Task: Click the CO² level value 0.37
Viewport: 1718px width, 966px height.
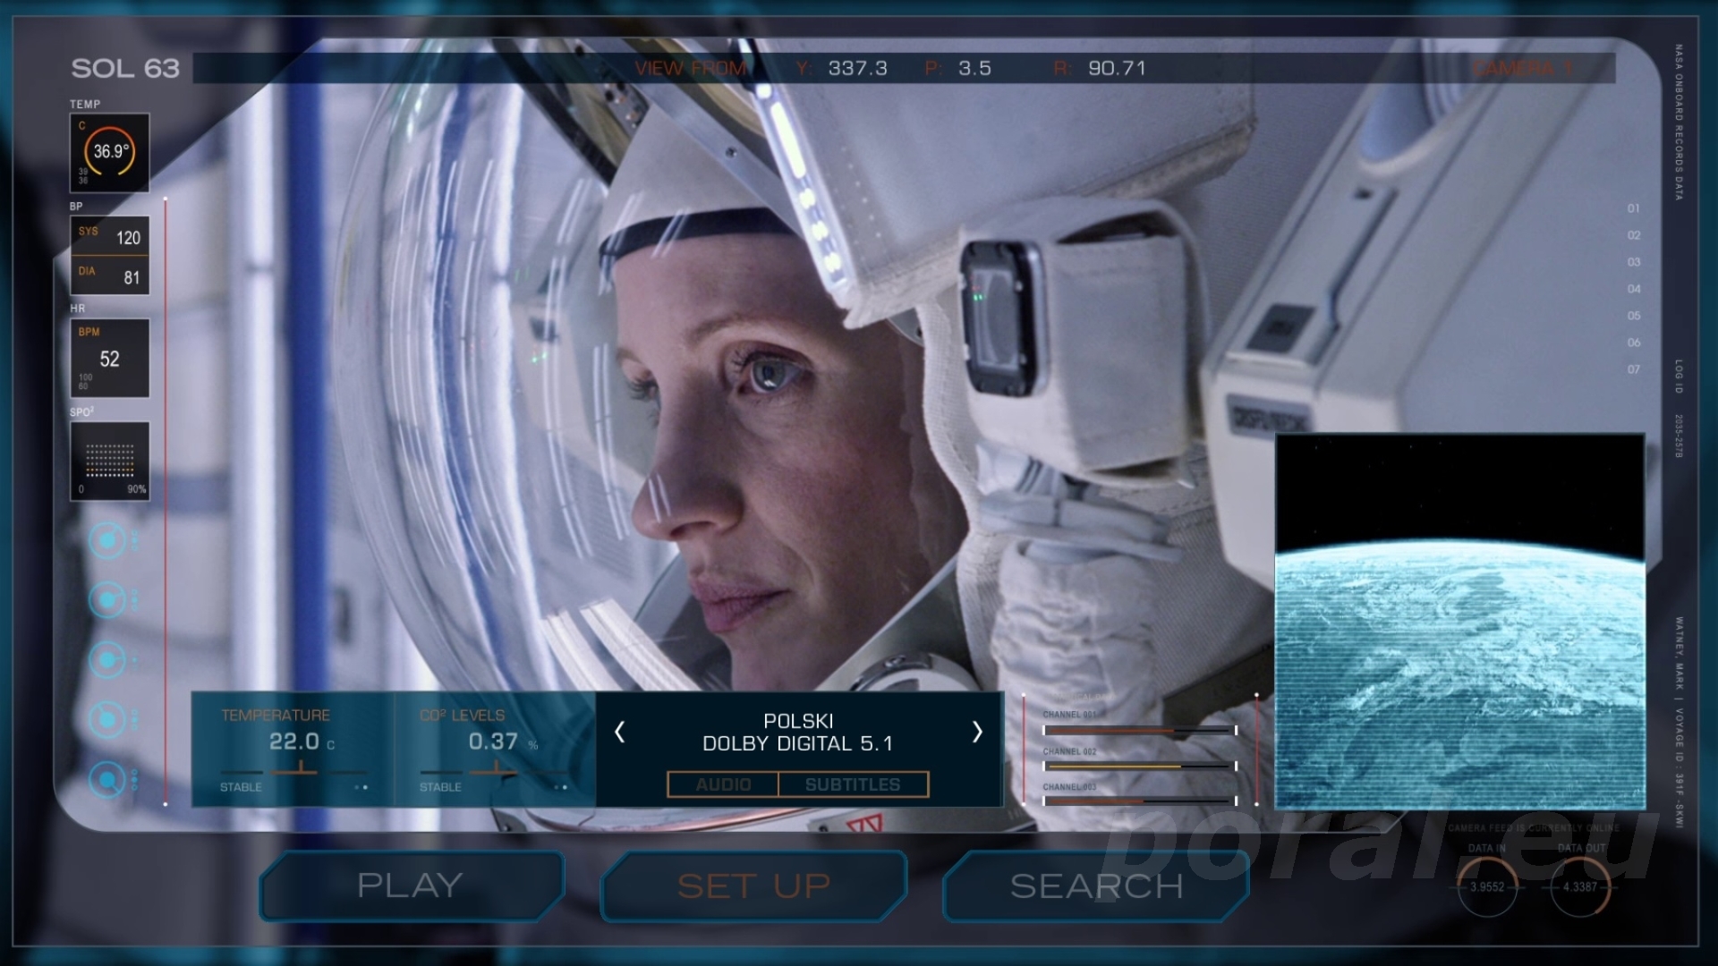Action: (493, 741)
